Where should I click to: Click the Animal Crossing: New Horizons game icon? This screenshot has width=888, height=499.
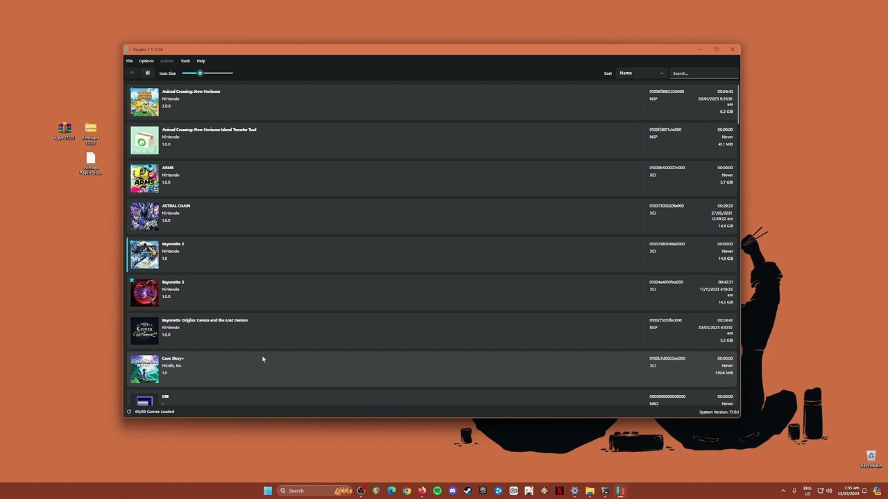144,102
